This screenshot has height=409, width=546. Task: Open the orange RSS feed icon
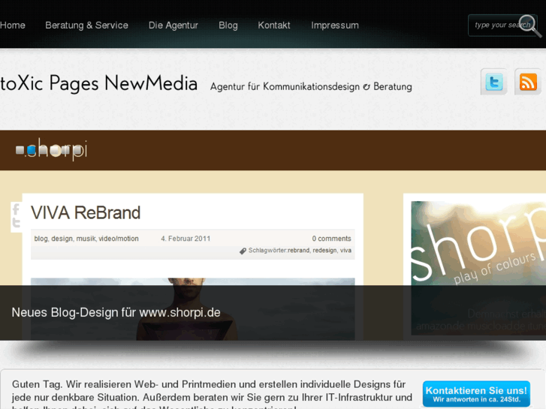pyautogui.click(x=528, y=82)
